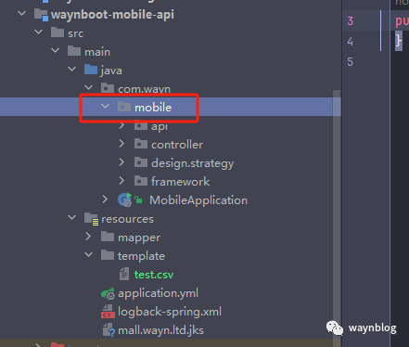Click the mall.wayn.ltd.jks unknown file icon
Viewport: 409px width, 347px height.
tap(109, 330)
